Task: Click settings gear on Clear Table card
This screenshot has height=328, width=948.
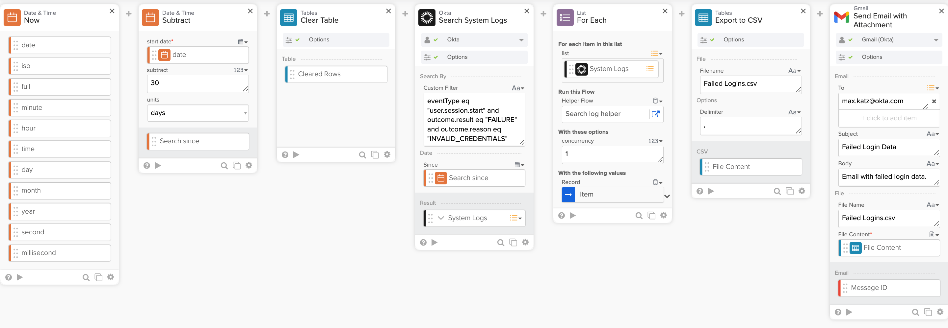Action: pos(387,155)
